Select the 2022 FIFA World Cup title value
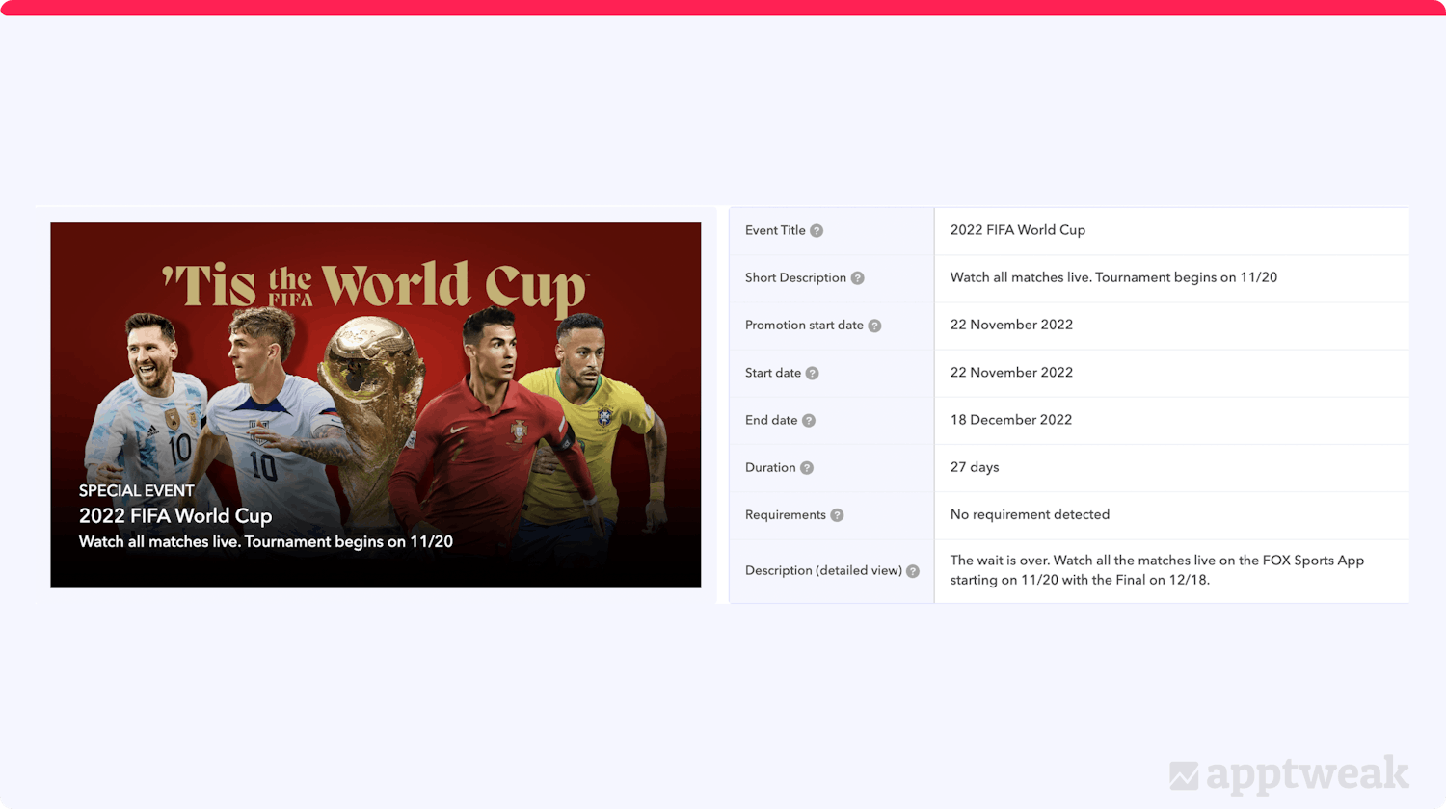Viewport: 1446px width, 809px height. click(x=1018, y=230)
